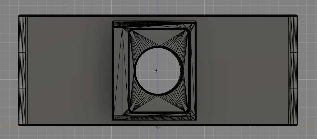Click inside the circular hole left of center
The width and height of the screenshot is (317, 139).
tap(145, 71)
